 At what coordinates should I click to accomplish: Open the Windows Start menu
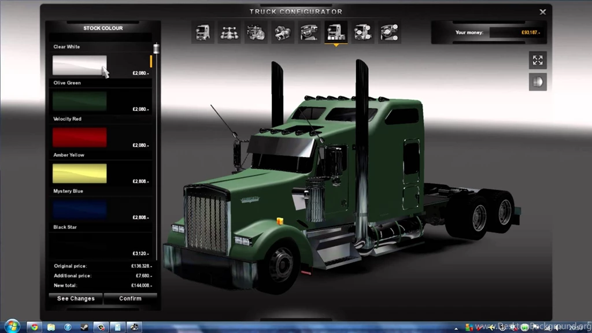(12, 327)
